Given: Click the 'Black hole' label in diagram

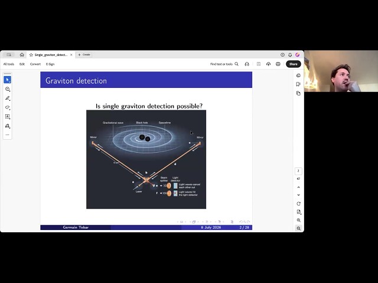Looking at the screenshot, I should tap(142, 123).
